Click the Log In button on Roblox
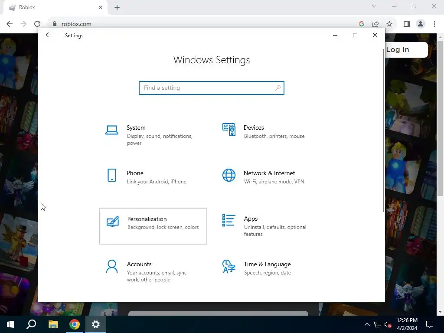Image resolution: width=444 pixels, height=333 pixels. 405,50
